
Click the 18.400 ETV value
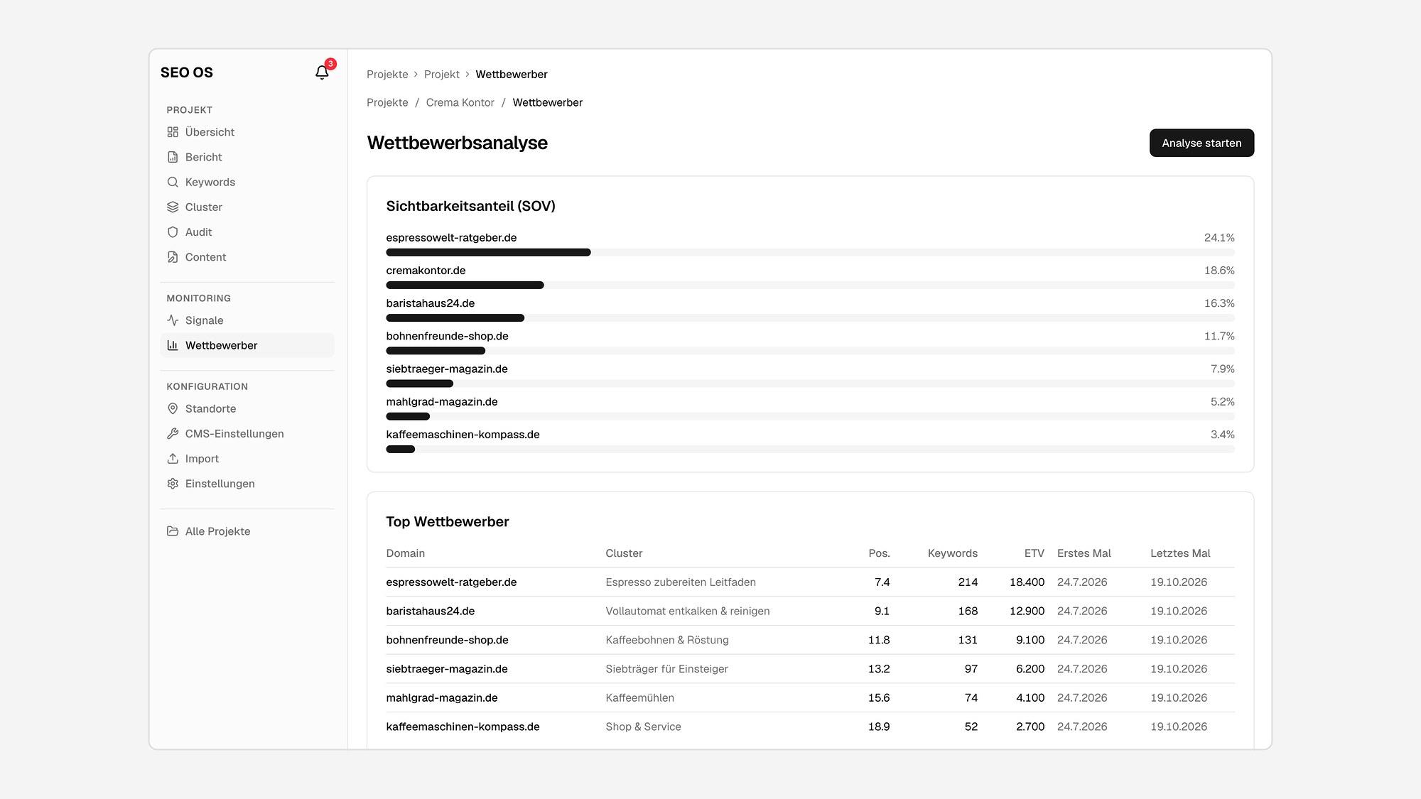coord(1027,582)
